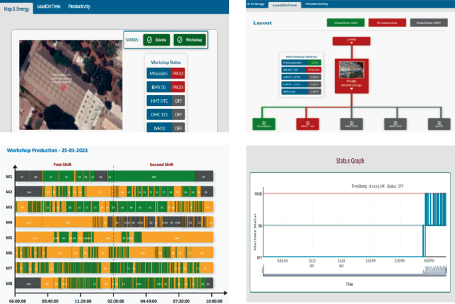Click the '1:06 PM' tick on the Status Graph
455x304 pixels.
[x=370, y=261]
